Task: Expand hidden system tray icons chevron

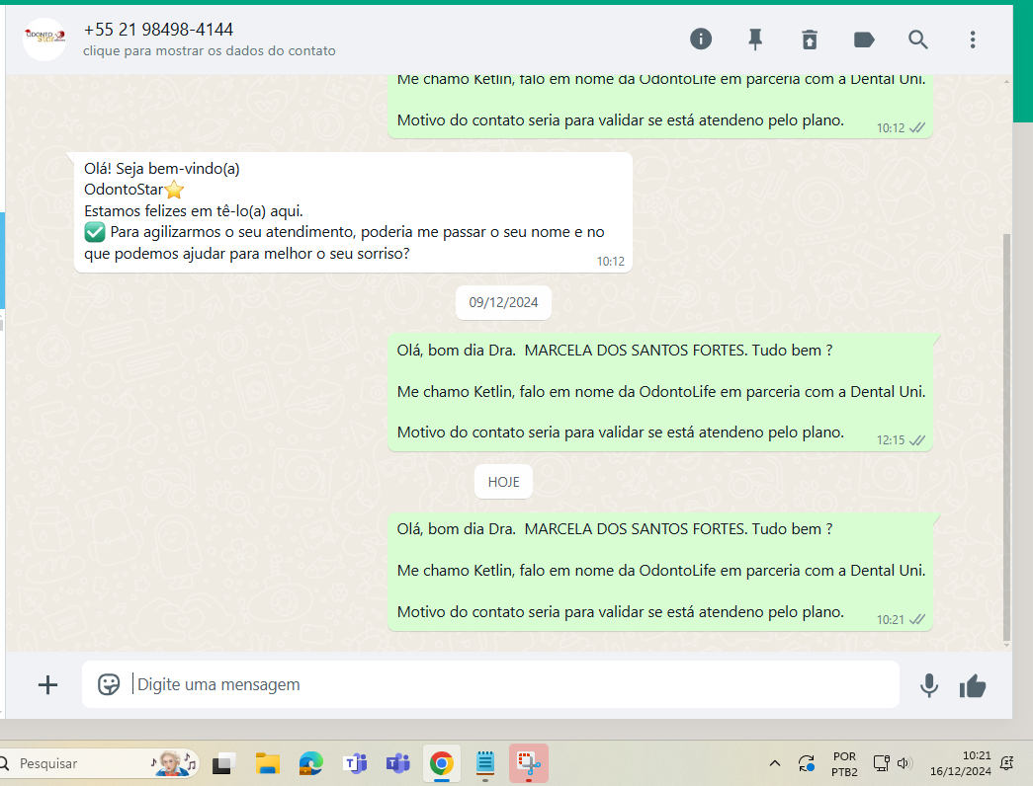Action: (x=775, y=763)
